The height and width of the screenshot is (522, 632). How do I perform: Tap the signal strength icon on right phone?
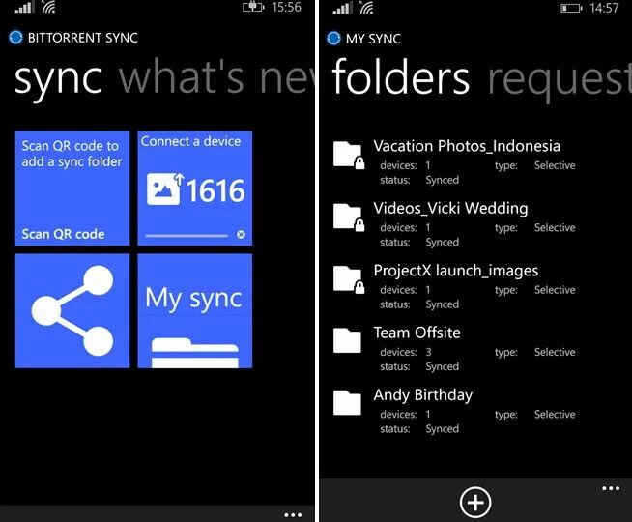tap(342, 8)
